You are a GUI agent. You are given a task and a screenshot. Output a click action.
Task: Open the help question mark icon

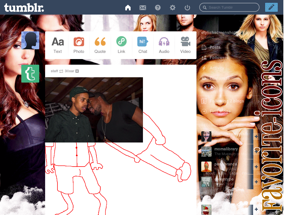coord(158,8)
